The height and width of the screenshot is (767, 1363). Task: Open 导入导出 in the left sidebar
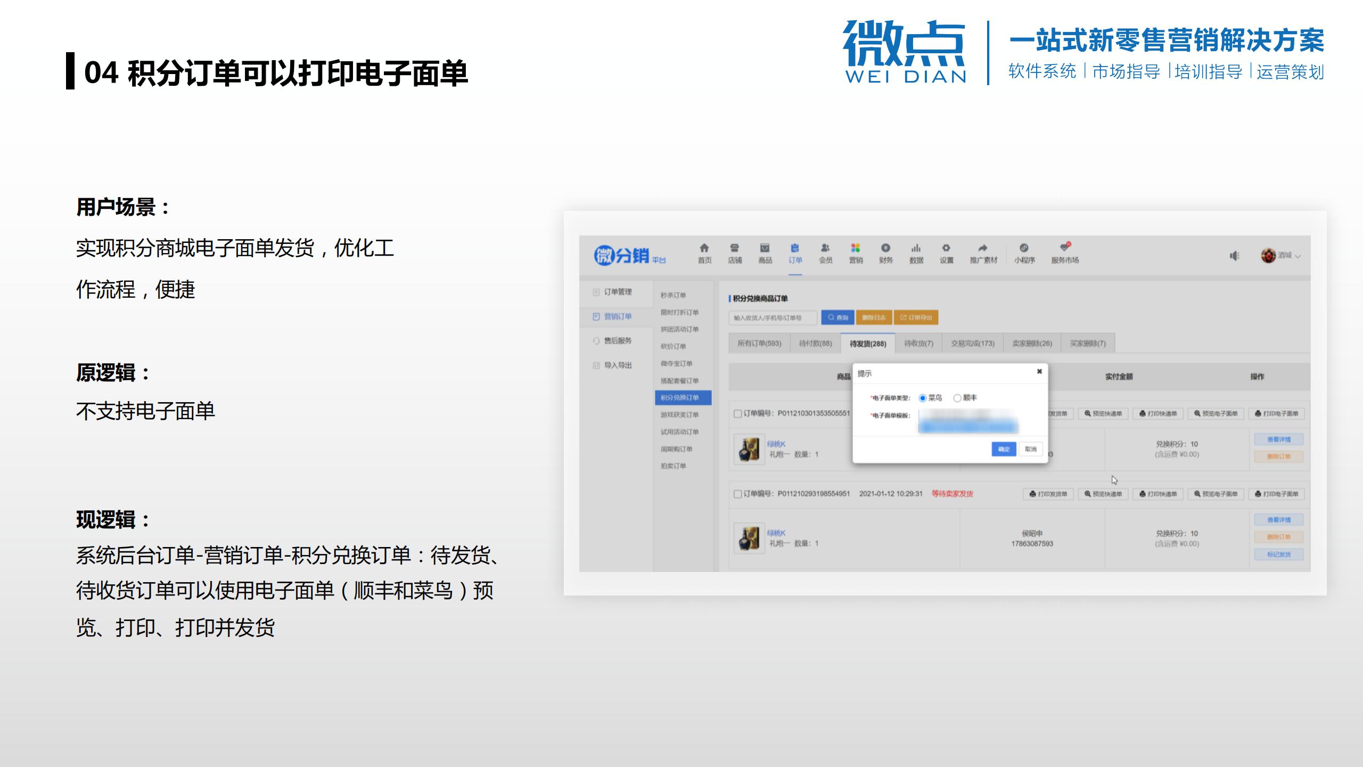point(612,365)
